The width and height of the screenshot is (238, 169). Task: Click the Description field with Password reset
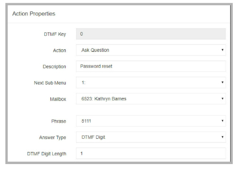(x=151, y=66)
